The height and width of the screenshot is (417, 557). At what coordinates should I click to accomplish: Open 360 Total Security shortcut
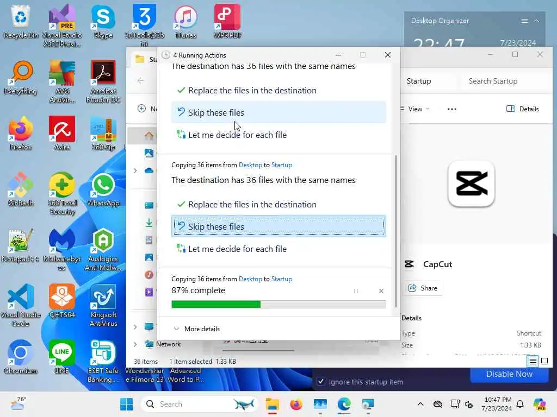click(x=62, y=193)
